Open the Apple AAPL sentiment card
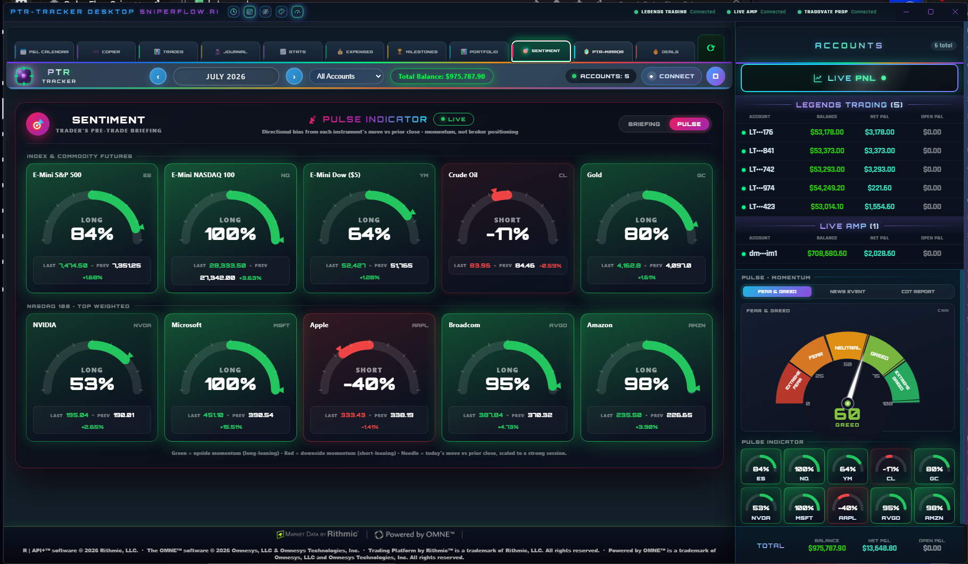 coord(369,377)
